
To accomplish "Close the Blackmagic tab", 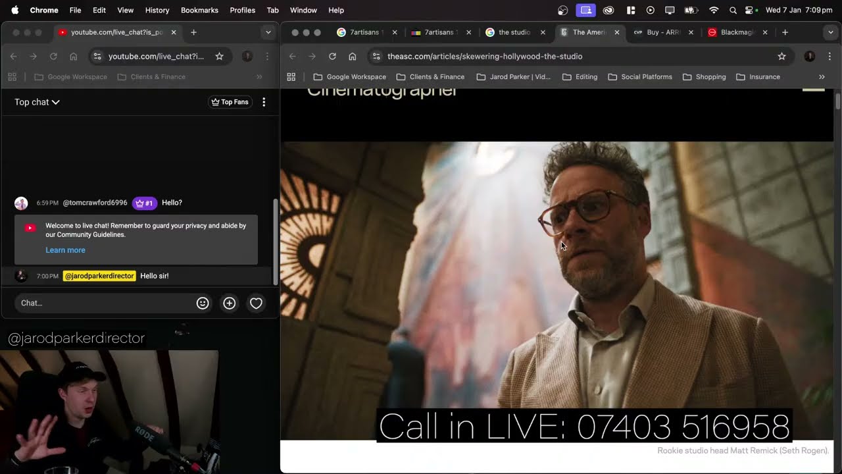I will [x=764, y=32].
